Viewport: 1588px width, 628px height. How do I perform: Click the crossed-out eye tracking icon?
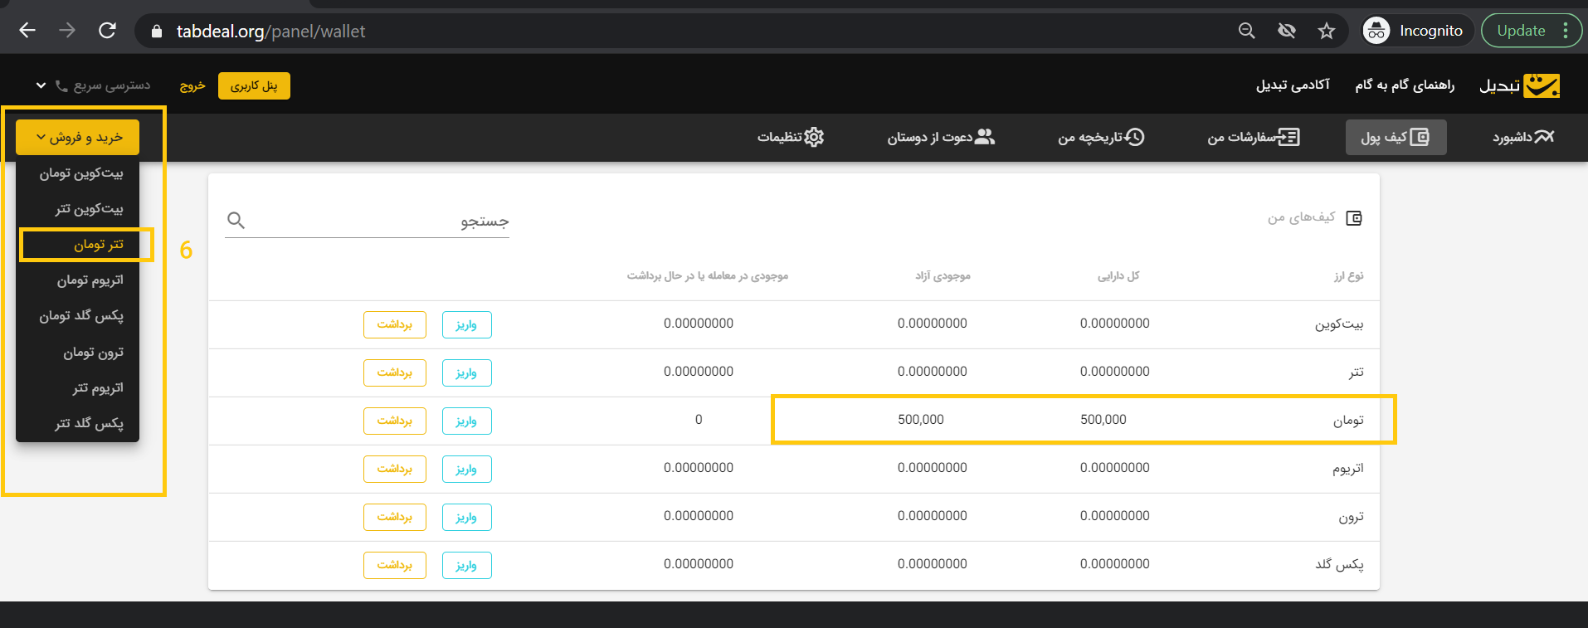pos(1287,31)
